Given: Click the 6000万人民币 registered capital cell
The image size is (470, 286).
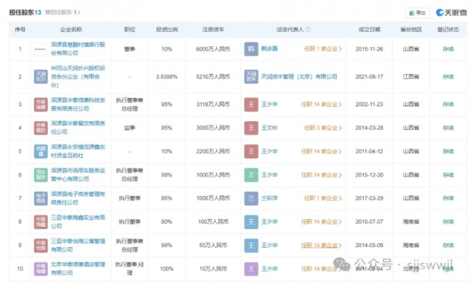Looking at the screenshot, I should [x=213, y=49].
